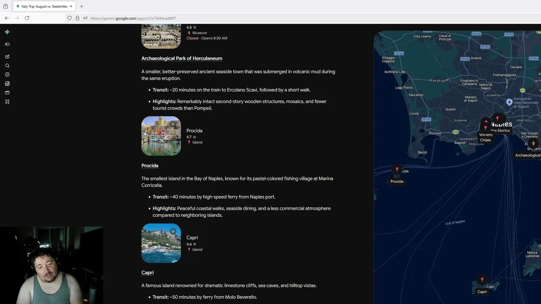The image size is (541, 304).
Task: Click the Capri 4.6 star rating
Action: pyautogui.click(x=191, y=244)
